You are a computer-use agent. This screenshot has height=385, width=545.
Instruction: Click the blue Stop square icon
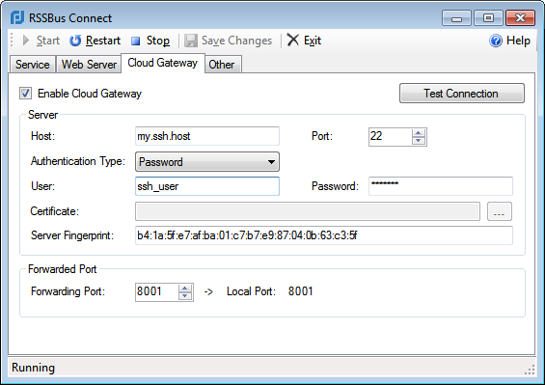[135, 41]
